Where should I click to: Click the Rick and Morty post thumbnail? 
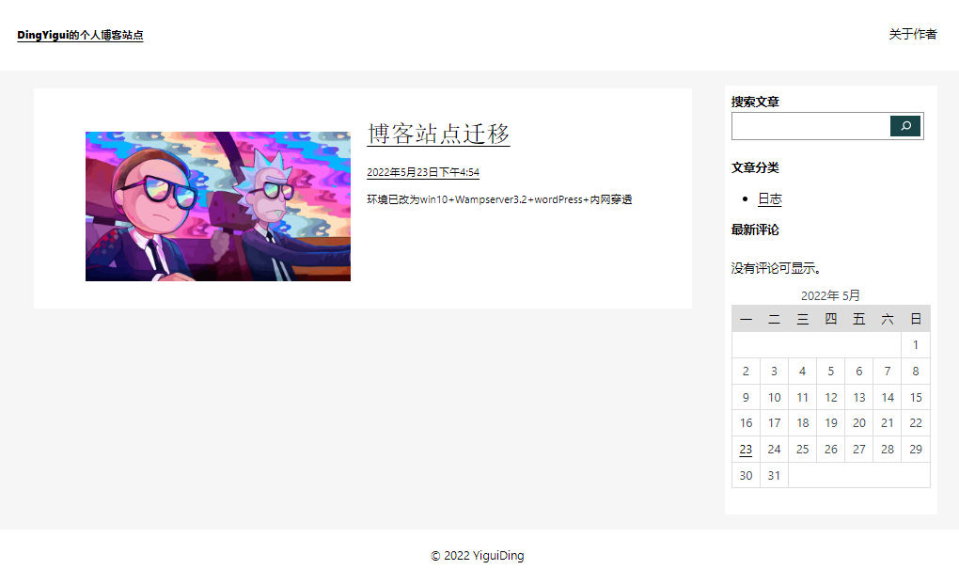[218, 206]
